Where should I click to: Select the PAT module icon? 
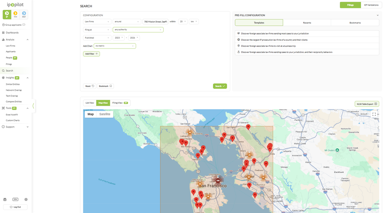pos(24,14)
